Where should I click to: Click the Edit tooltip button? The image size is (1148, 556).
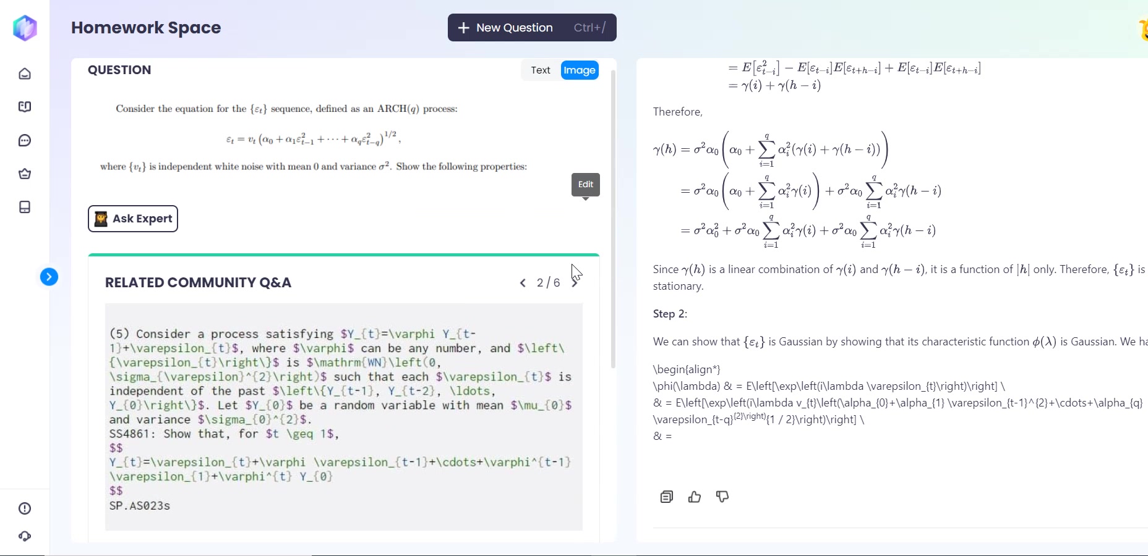[586, 184]
